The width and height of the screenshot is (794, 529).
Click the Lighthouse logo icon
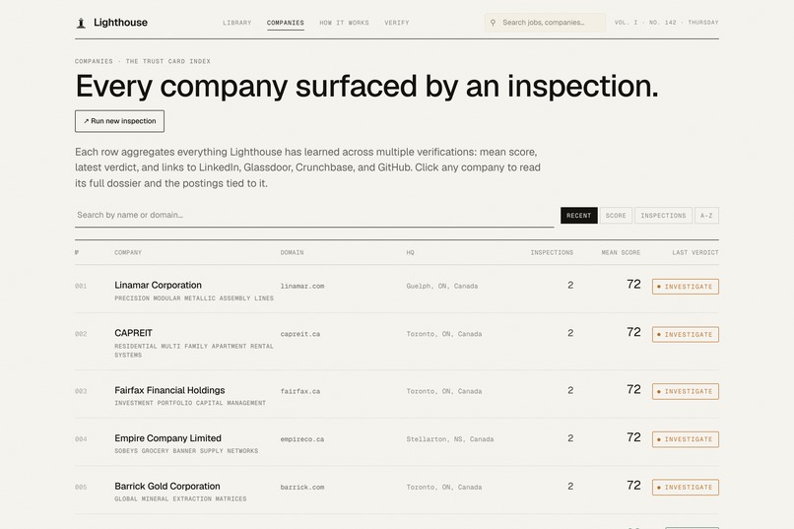[81, 23]
